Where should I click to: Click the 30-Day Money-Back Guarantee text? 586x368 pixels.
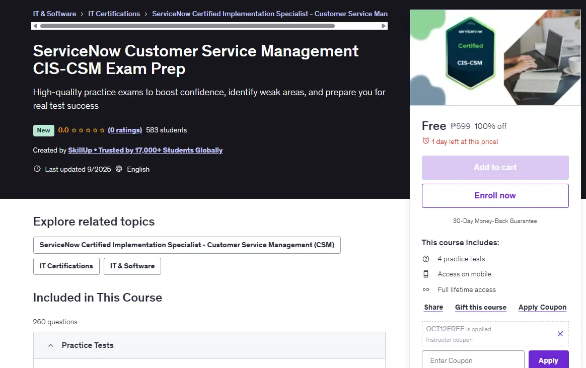coord(495,221)
